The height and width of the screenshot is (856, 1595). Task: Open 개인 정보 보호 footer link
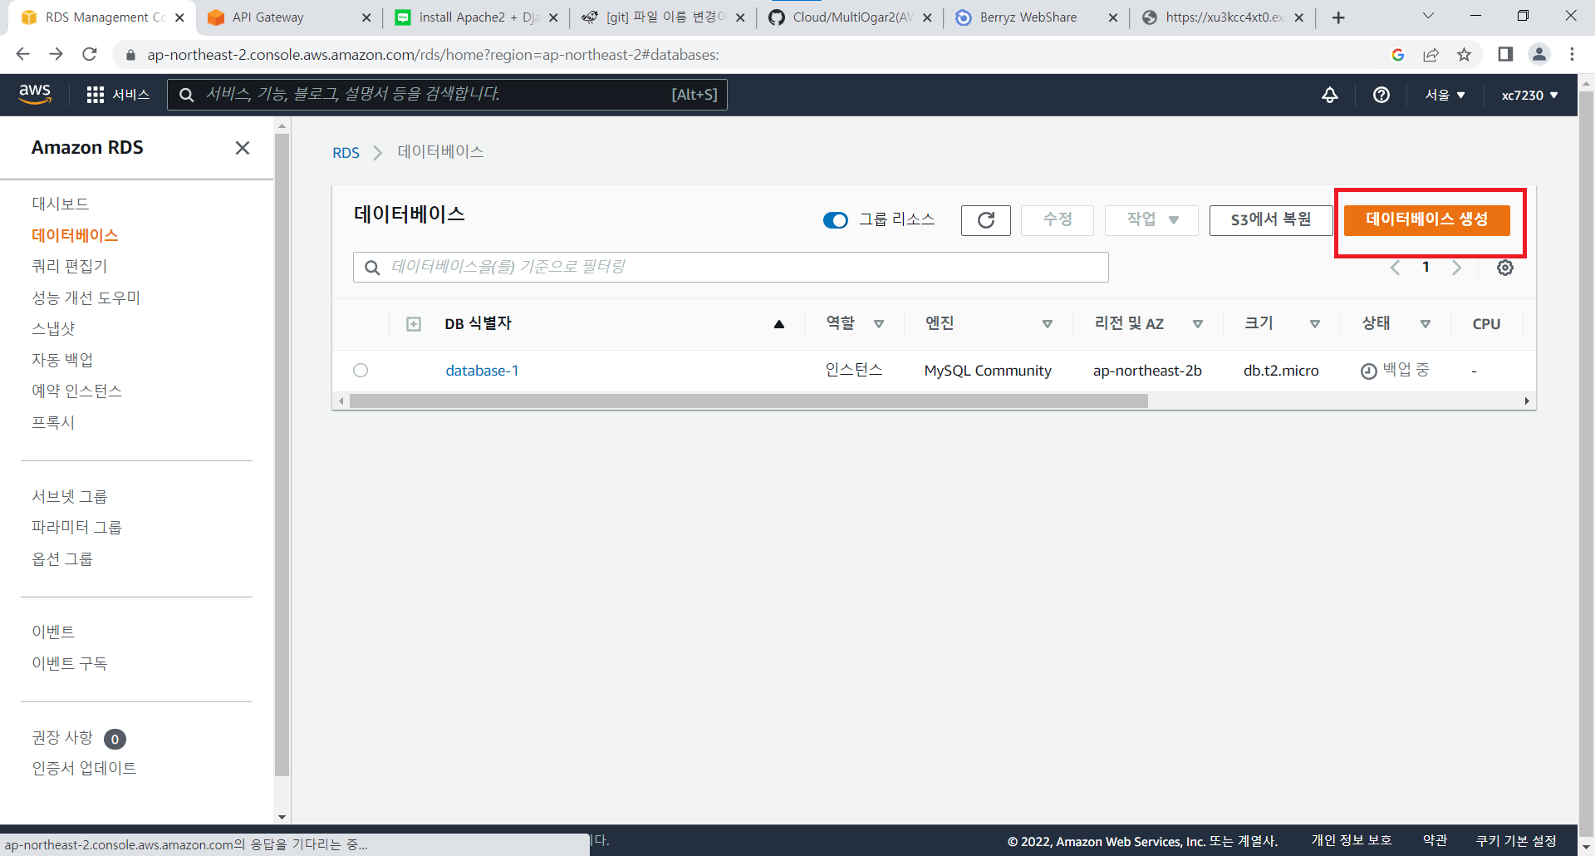(1352, 841)
